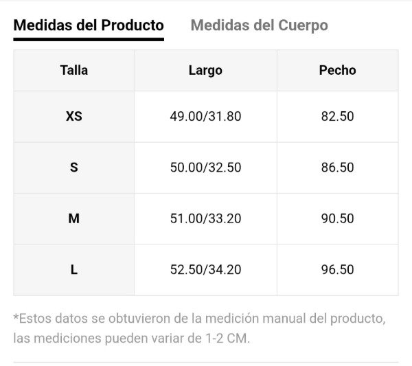Select the XS size row label

(x=74, y=116)
